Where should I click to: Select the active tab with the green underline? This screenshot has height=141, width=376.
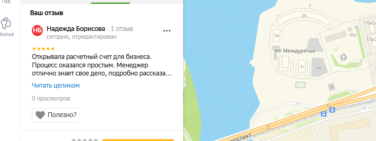(110, 2)
